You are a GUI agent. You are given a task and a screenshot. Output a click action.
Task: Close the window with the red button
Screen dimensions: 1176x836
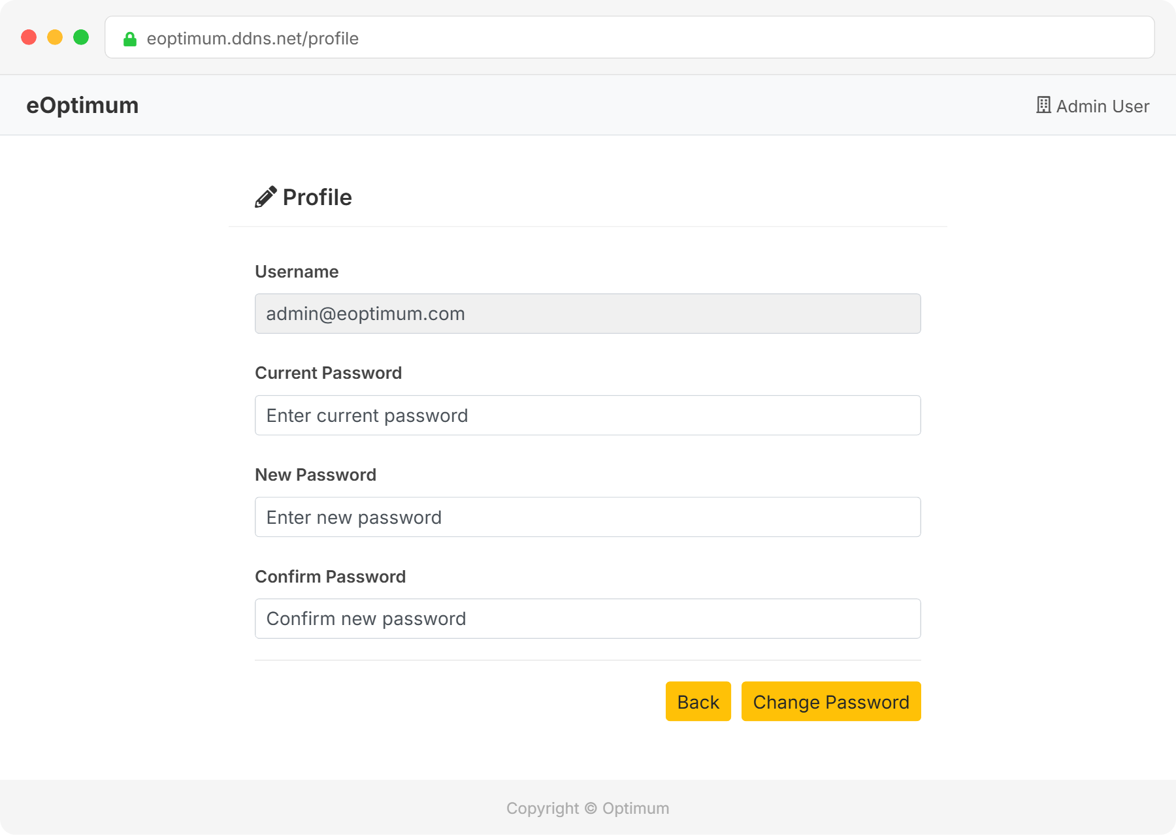(29, 37)
